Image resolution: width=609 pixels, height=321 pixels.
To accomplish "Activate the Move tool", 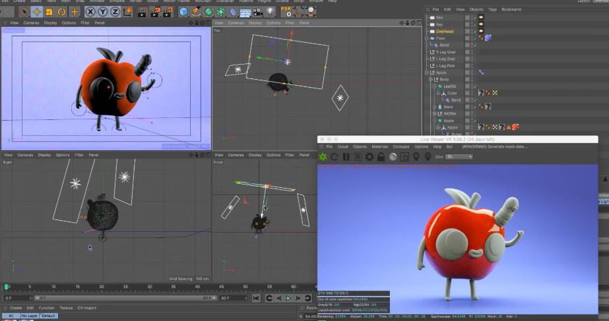I will click(36, 12).
